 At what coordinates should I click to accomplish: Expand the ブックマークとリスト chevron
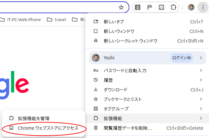tap(201, 99)
